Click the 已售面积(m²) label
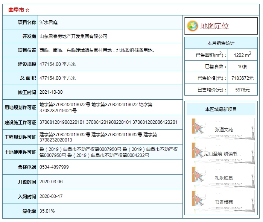263x222 pixels. [x=211, y=55]
